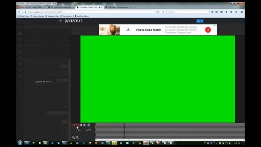Open a new browser tab
Image resolution: width=261 pixels, height=147 pixels.
coord(135,7)
